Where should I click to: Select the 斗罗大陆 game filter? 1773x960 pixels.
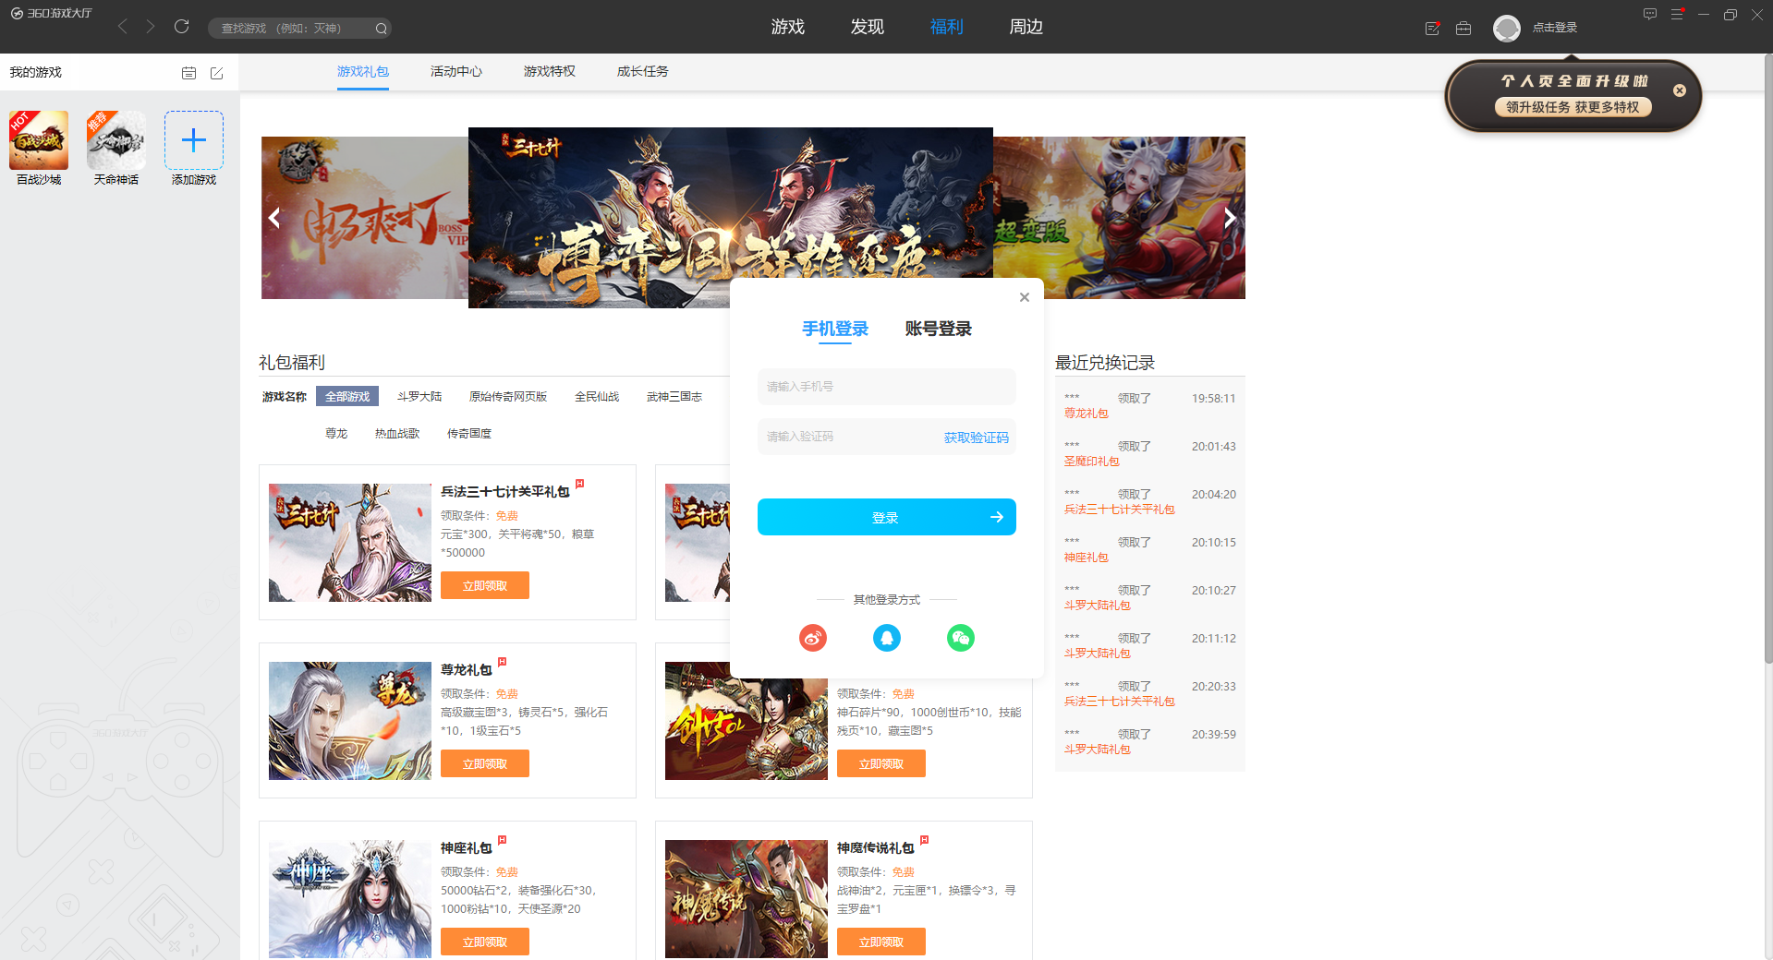coord(419,396)
